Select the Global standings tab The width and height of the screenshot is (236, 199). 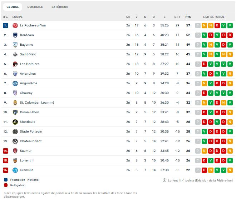[x=13, y=7]
